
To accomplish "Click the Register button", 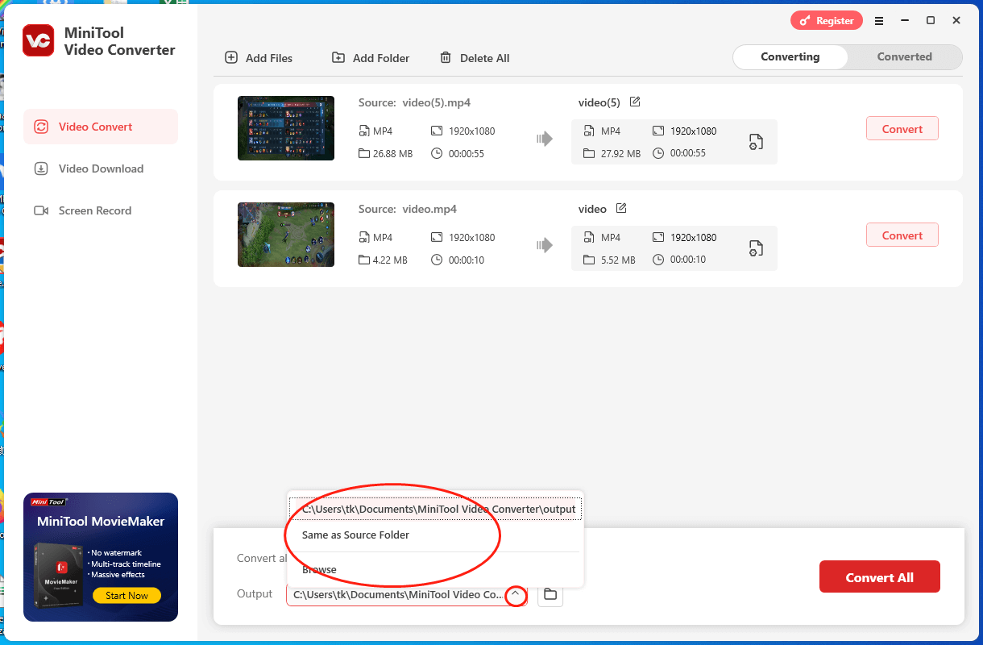I will [827, 21].
